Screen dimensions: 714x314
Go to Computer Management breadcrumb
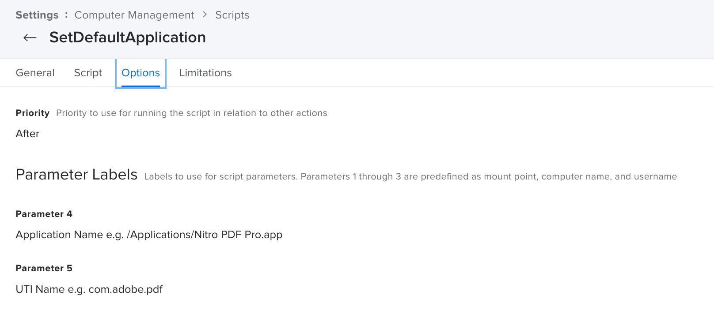point(134,15)
